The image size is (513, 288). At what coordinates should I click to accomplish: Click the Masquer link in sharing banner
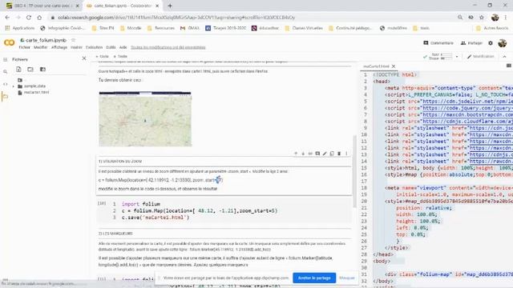click(347, 278)
